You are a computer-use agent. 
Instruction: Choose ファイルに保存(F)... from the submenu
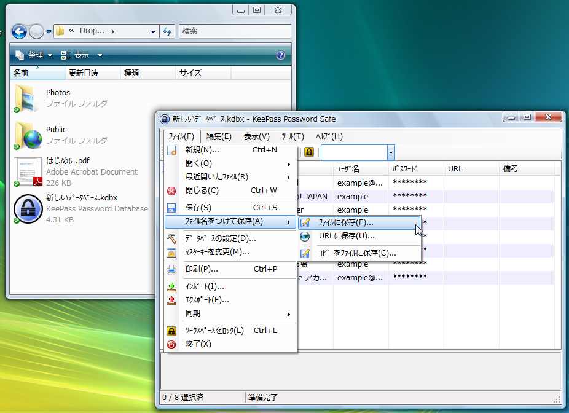point(359,222)
